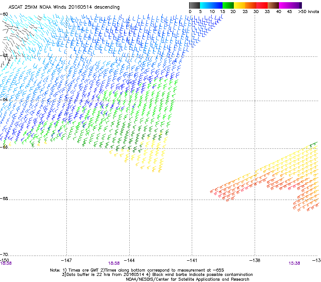Click the plot title 'ASCAT 25KM NOAA Winds 20160514 descending'
Screen dimensions: 321x282
pyautogui.click(x=64, y=7)
